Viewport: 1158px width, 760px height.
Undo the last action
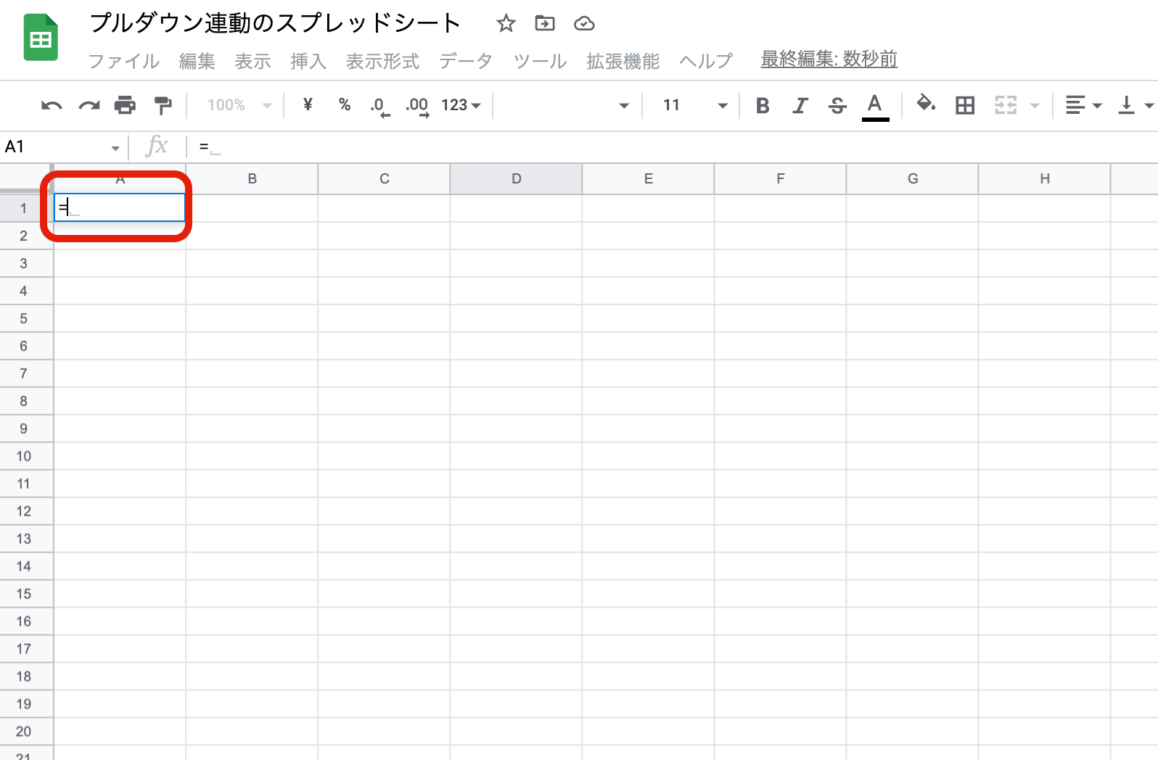(52, 106)
